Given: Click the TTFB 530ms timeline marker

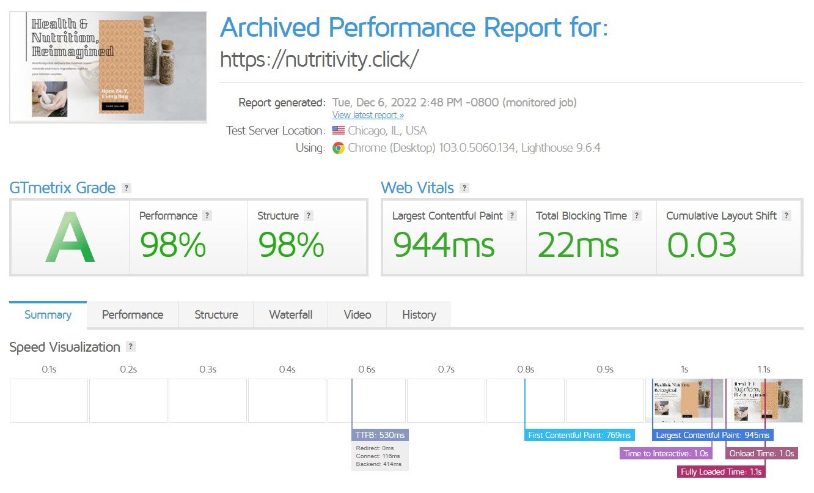Looking at the screenshot, I should 380,435.
